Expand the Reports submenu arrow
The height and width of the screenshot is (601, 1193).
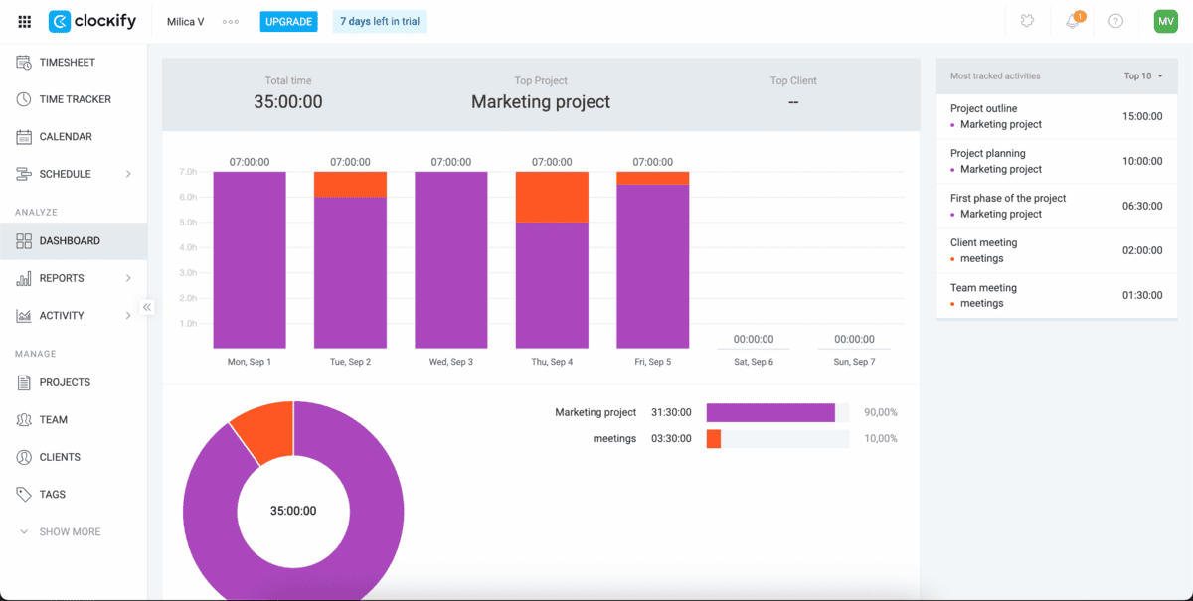128,278
